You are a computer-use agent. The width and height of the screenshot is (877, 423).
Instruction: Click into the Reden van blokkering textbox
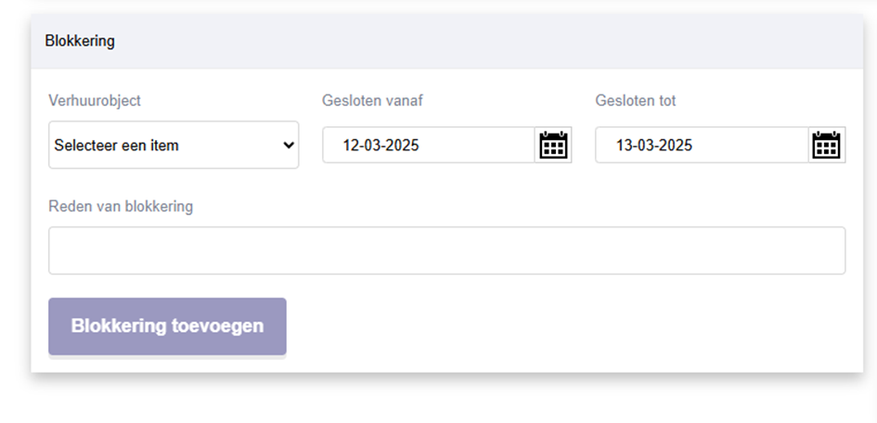coord(447,250)
